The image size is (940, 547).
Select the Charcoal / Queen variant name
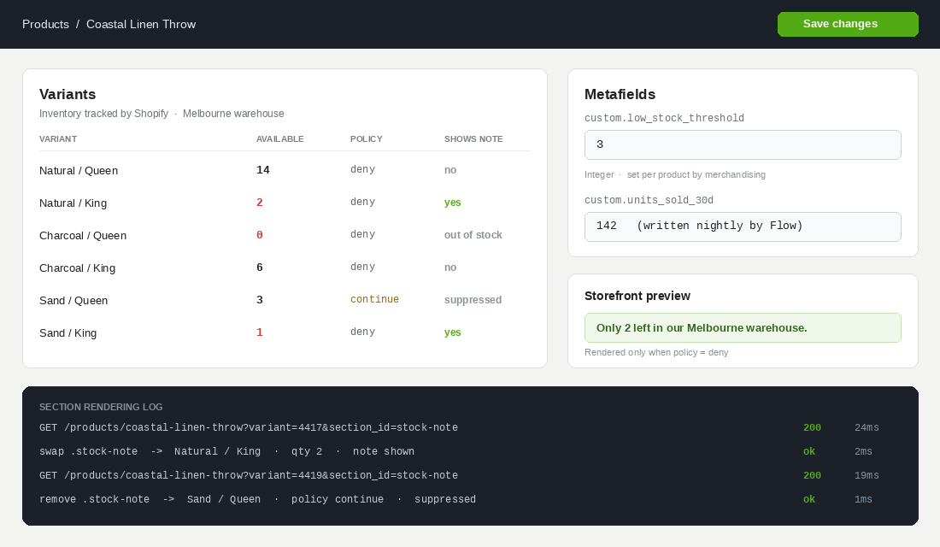pyautogui.click(x=83, y=235)
